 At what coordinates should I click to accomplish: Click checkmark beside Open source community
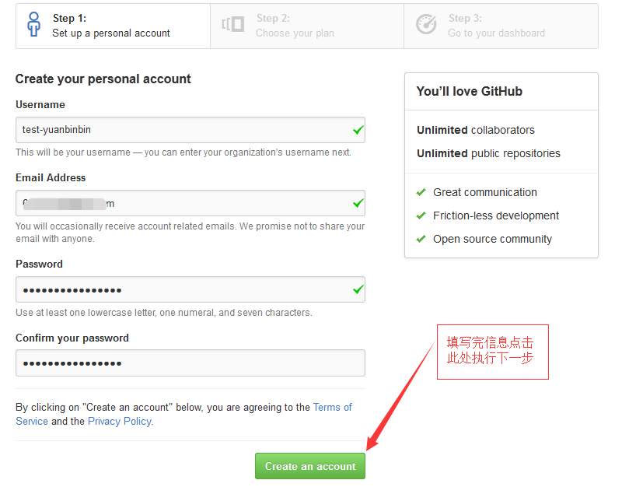click(x=421, y=239)
